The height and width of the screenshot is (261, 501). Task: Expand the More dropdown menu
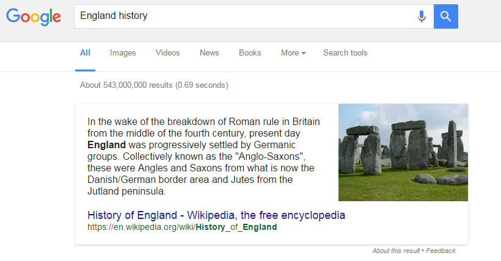293,53
